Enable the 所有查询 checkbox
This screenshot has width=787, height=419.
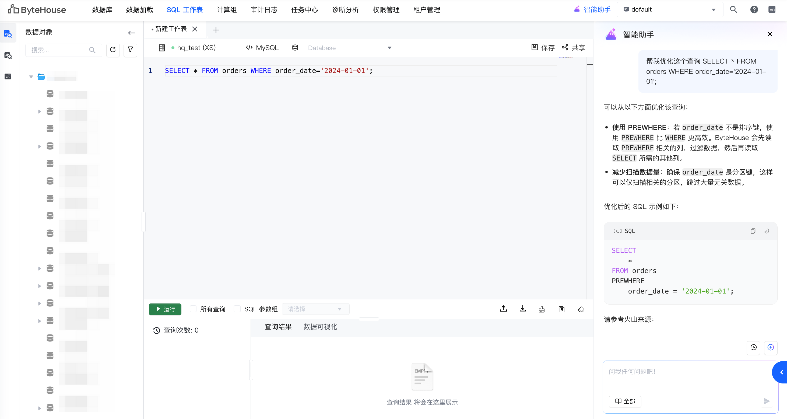point(193,309)
